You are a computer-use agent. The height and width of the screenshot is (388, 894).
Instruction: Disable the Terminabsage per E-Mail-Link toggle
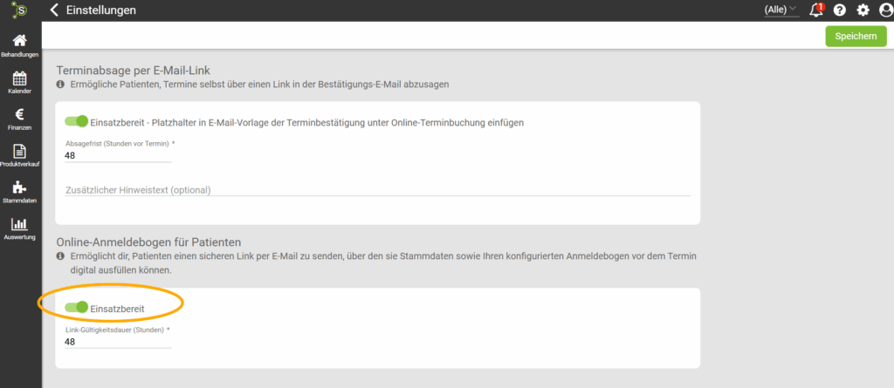[x=77, y=122]
